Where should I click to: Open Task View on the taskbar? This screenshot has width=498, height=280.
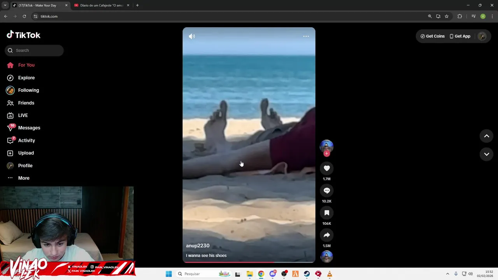(x=238, y=274)
